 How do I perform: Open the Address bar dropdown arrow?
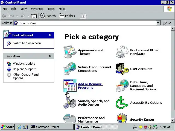[158, 23]
